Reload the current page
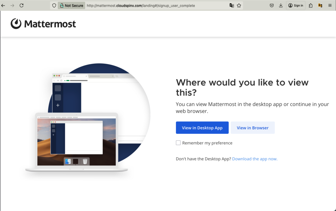 coord(22,5)
